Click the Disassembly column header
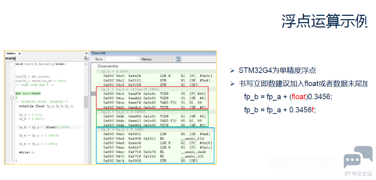The image size is (376, 180). [156, 66]
